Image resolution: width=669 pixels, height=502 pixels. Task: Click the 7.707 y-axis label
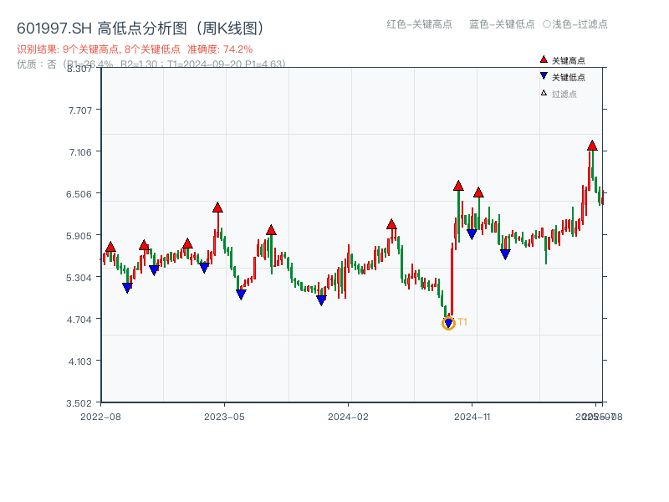coord(80,110)
